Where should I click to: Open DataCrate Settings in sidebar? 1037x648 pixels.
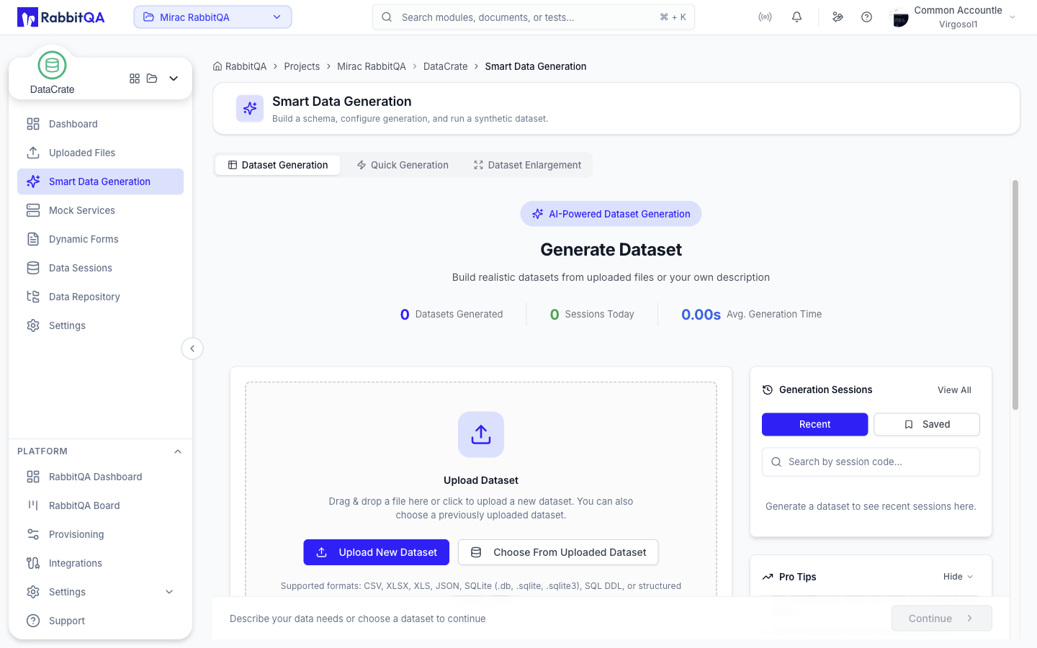coord(100,325)
